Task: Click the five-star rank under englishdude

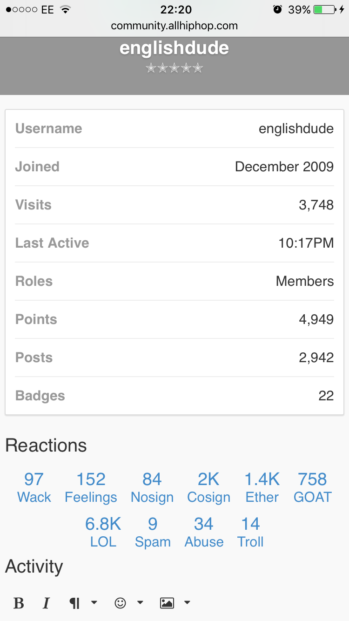Action: (x=174, y=68)
